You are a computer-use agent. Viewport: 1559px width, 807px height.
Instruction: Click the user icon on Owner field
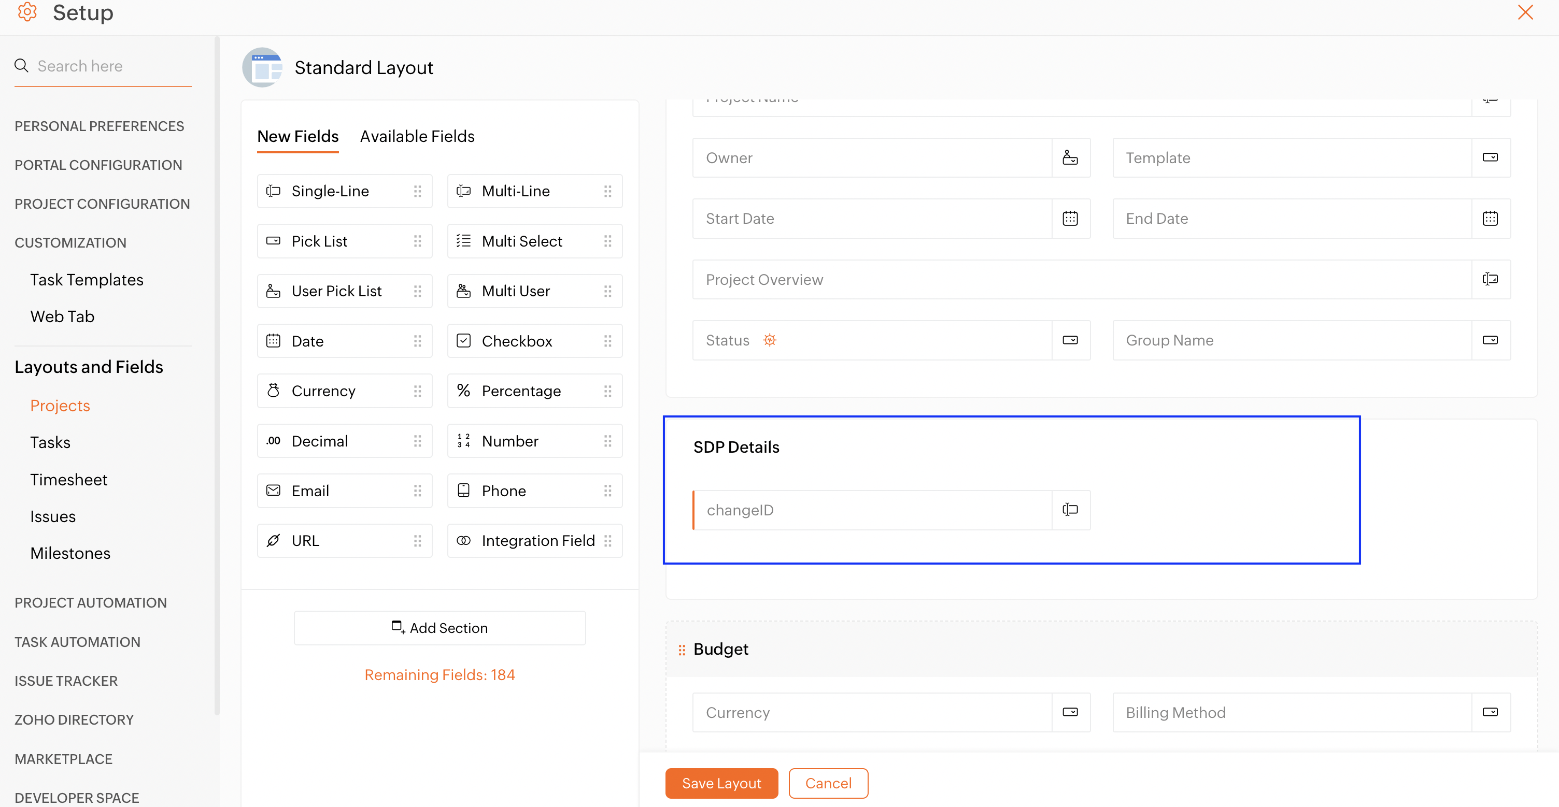point(1070,158)
